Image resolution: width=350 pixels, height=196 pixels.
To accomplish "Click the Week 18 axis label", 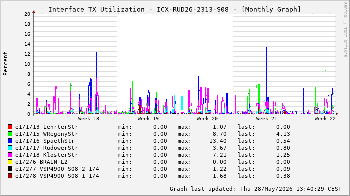I will pos(88,119).
